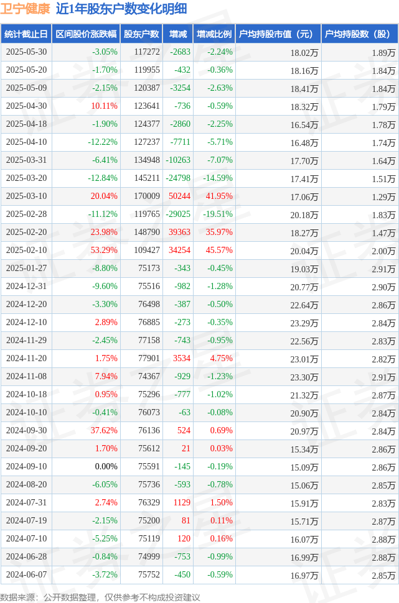Select the 2024-12-31 date cell
Viewport: 399px width, 603px height.
27,287
